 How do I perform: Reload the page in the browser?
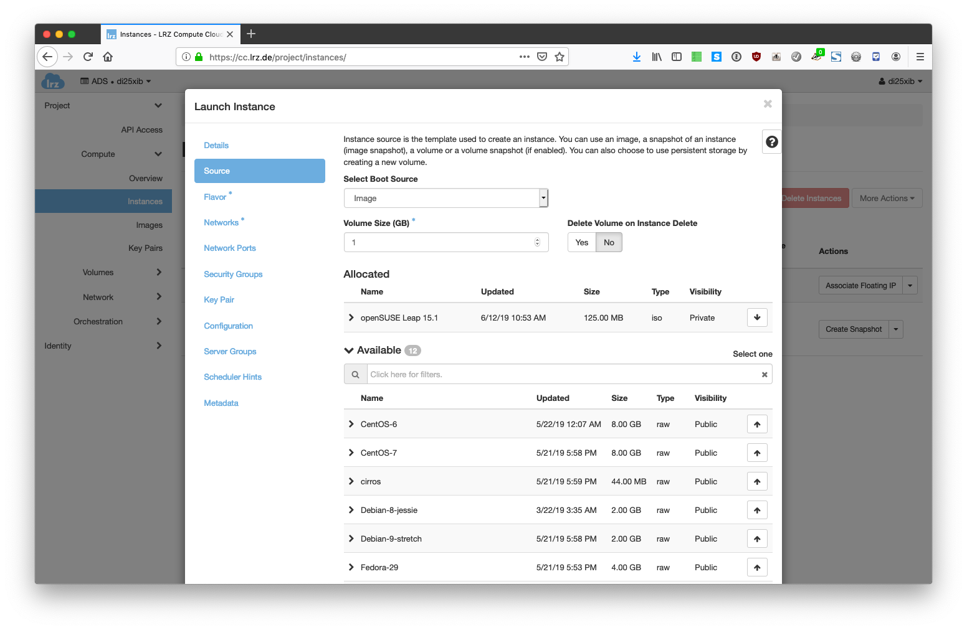[x=88, y=57]
